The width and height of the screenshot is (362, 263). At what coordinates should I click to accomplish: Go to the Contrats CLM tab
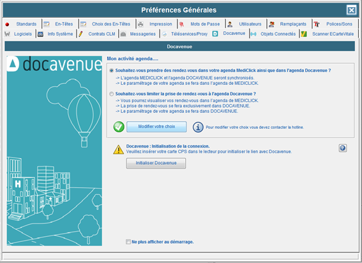click(102, 34)
